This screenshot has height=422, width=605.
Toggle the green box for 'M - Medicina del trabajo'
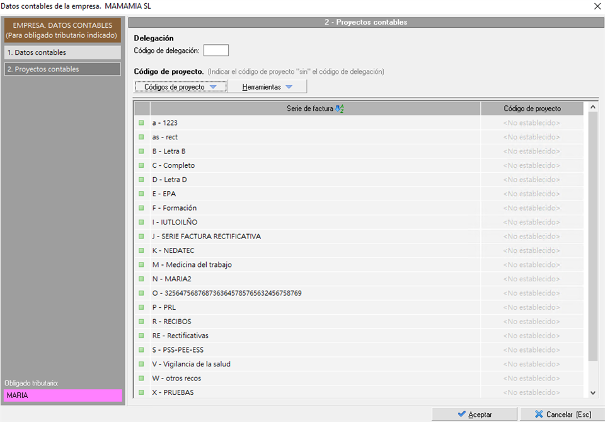[141, 264]
